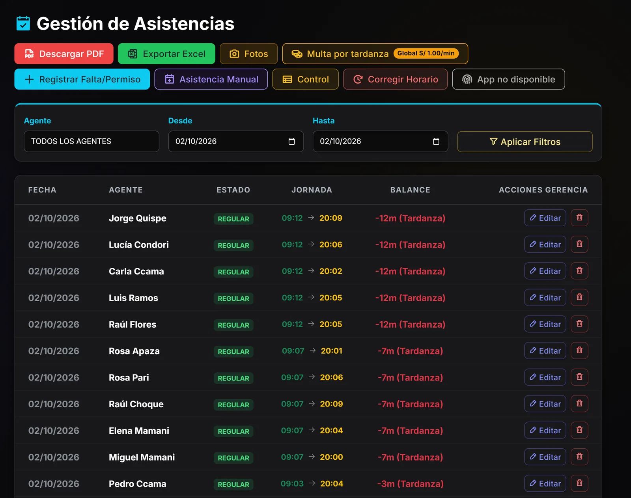Open the Control panel button

click(306, 79)
